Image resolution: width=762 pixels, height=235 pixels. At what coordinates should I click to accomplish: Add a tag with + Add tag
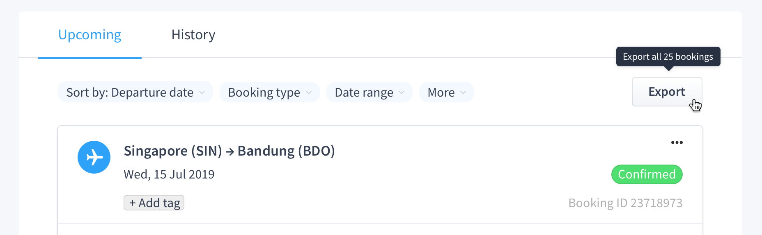coord(154,203)
